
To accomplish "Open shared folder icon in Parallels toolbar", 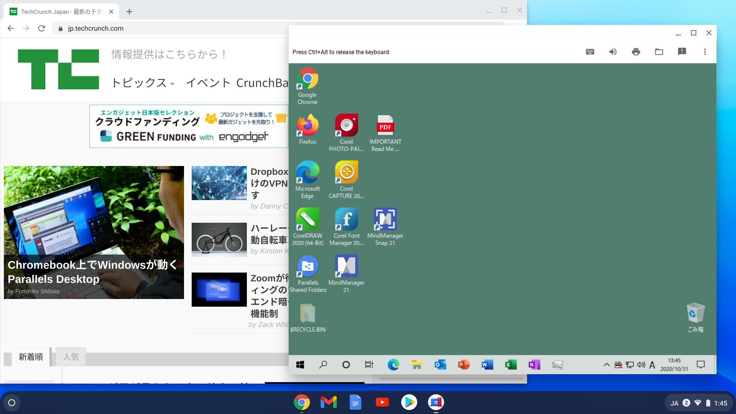I will pos(659,52).
